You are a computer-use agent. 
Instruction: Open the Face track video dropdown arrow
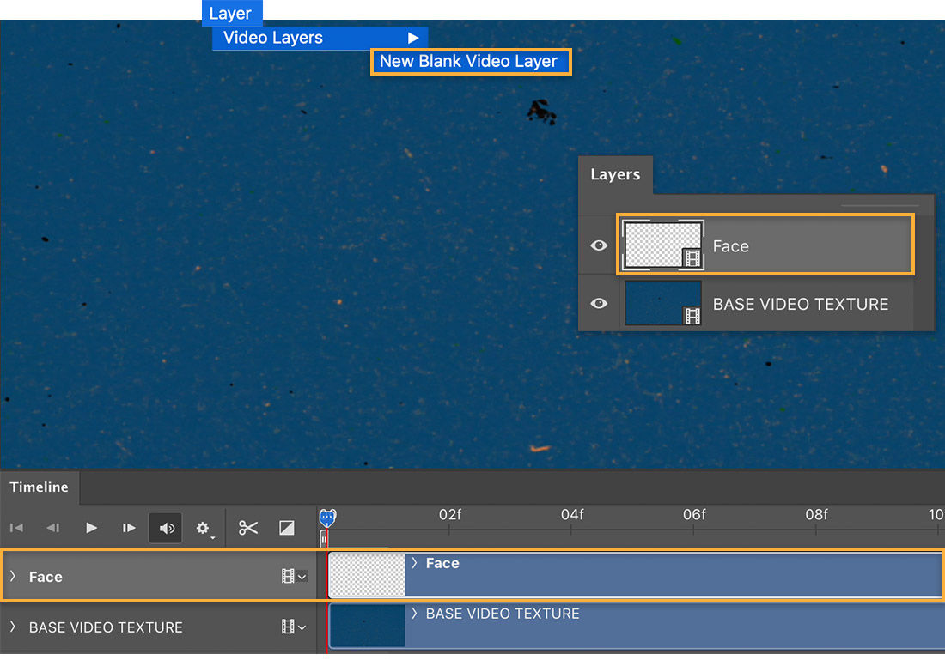pyautogui.click(x=302, y=577)
